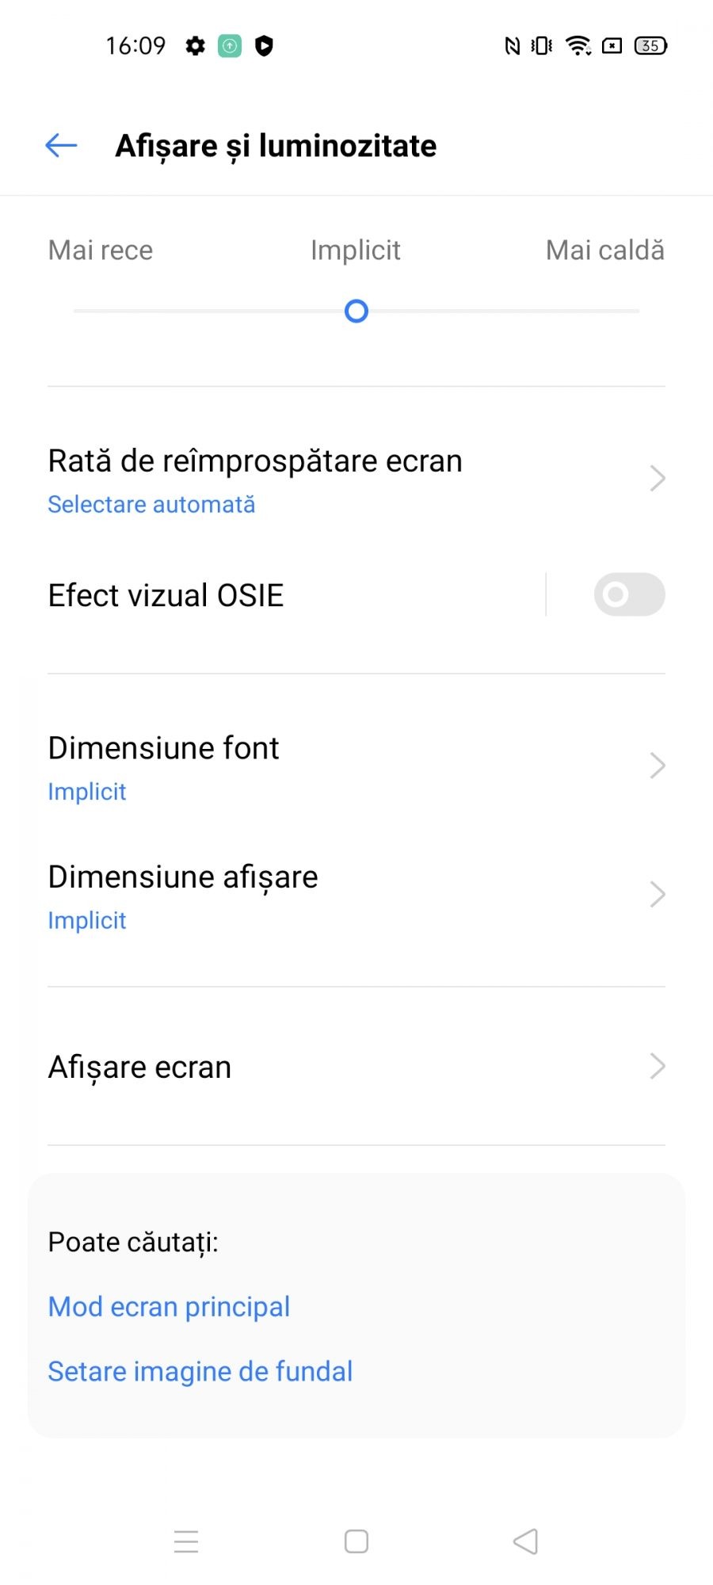
Task: Open Setare imagine de fundal link
Action: [200, 1372]
